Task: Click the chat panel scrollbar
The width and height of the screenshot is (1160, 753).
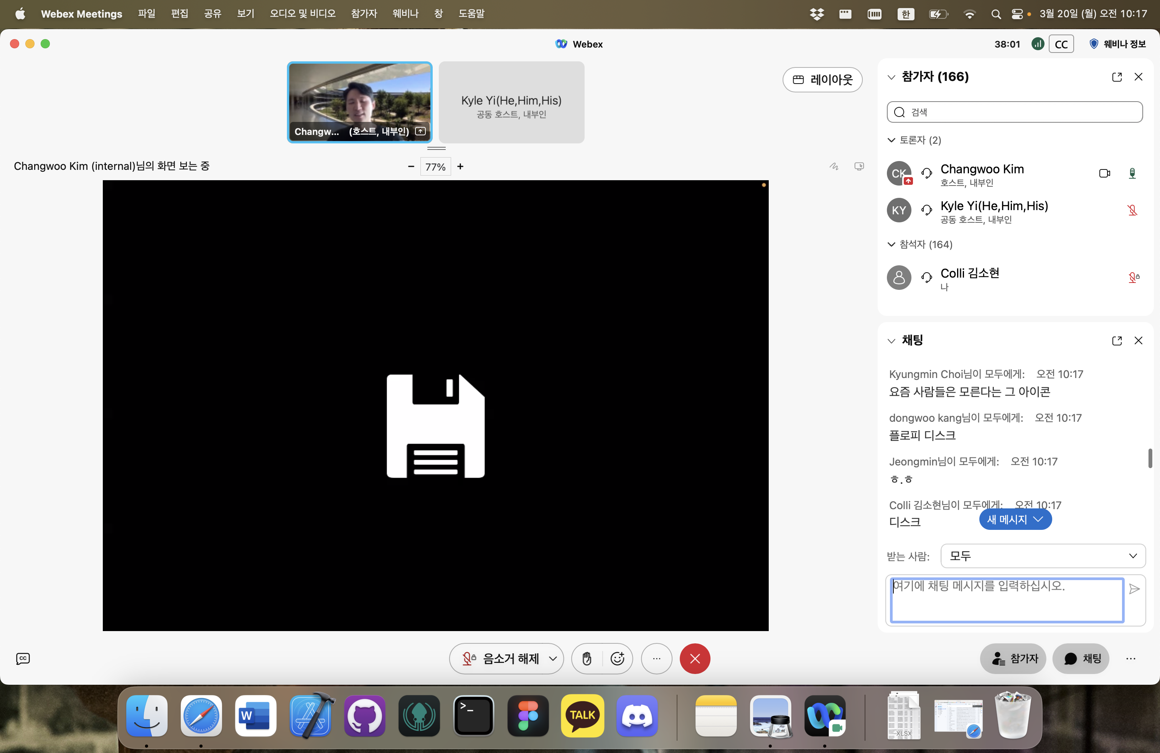Action: [1150, 458]
